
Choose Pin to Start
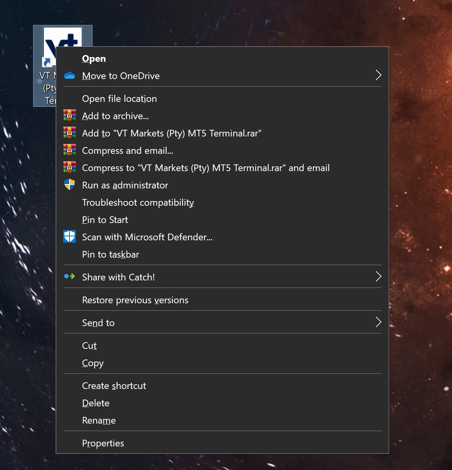(x=222, y=220)
